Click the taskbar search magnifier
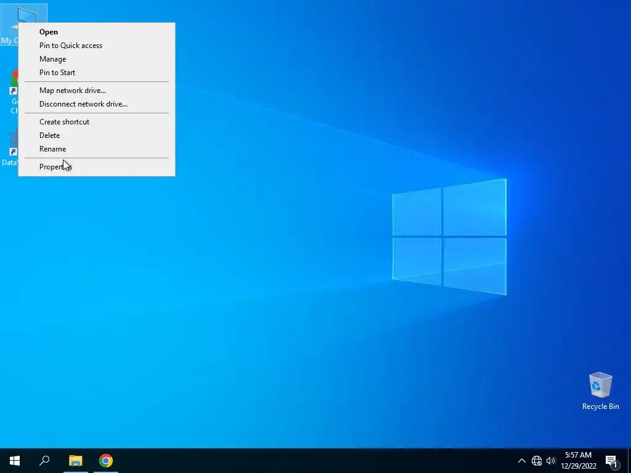 [44, 461]
